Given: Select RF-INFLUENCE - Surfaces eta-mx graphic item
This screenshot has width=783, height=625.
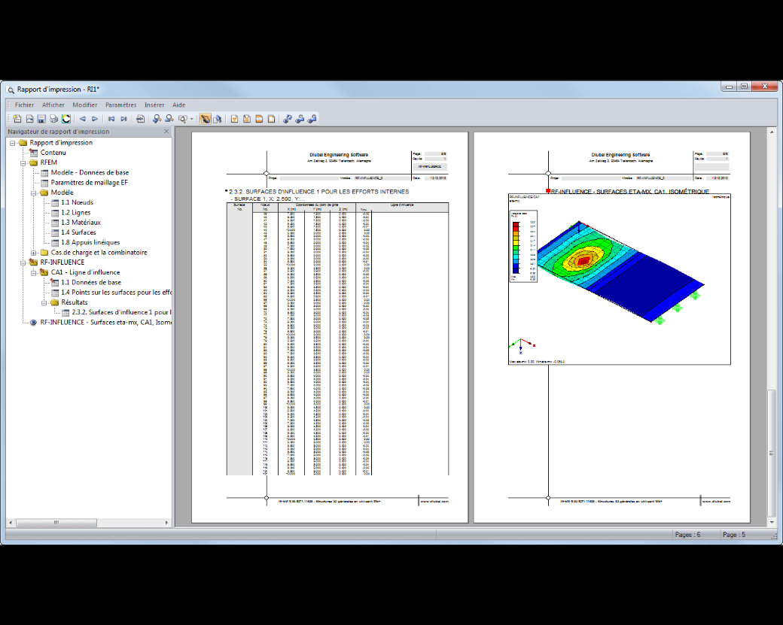Looking at the screenshot, I should click(x=106, y=322).
